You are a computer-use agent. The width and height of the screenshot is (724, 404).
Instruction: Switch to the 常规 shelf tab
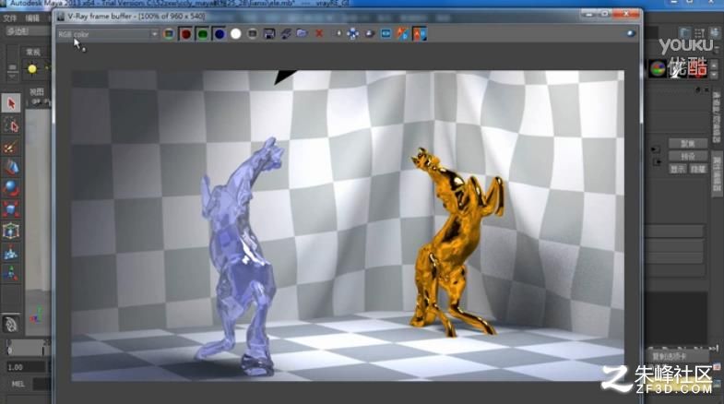pyautogui.click(x=33, y=52)
